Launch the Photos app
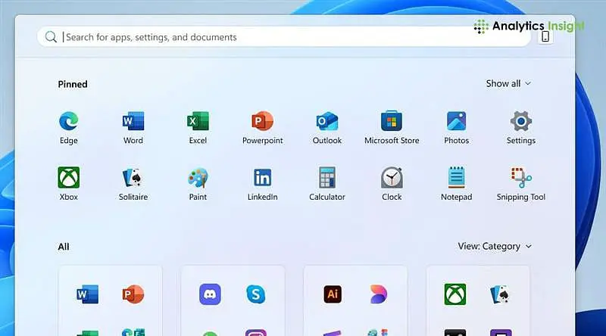The height and width of the screenshot is (336, 606). click(x=456, y=121)
